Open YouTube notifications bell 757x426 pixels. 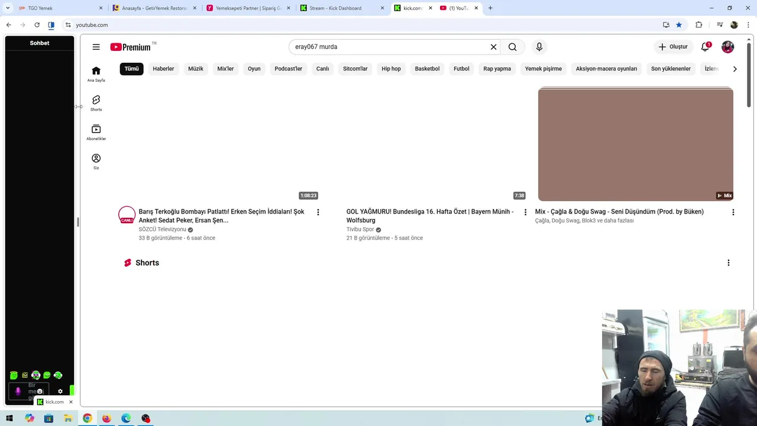[x=705, y=47]
